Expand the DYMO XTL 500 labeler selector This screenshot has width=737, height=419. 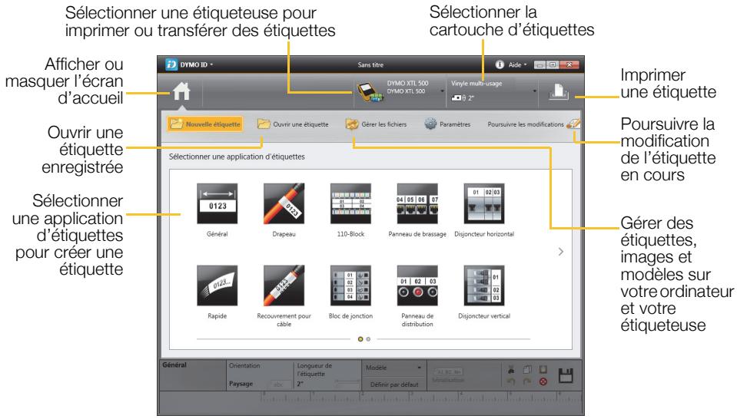[x=443, y=91]
